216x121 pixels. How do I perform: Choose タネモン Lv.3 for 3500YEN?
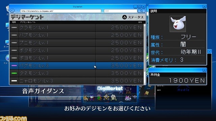(77, 73)
